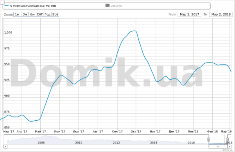Click the 950 y-axis value
Viewport: 235px width, 152px height.
(7, 64)
